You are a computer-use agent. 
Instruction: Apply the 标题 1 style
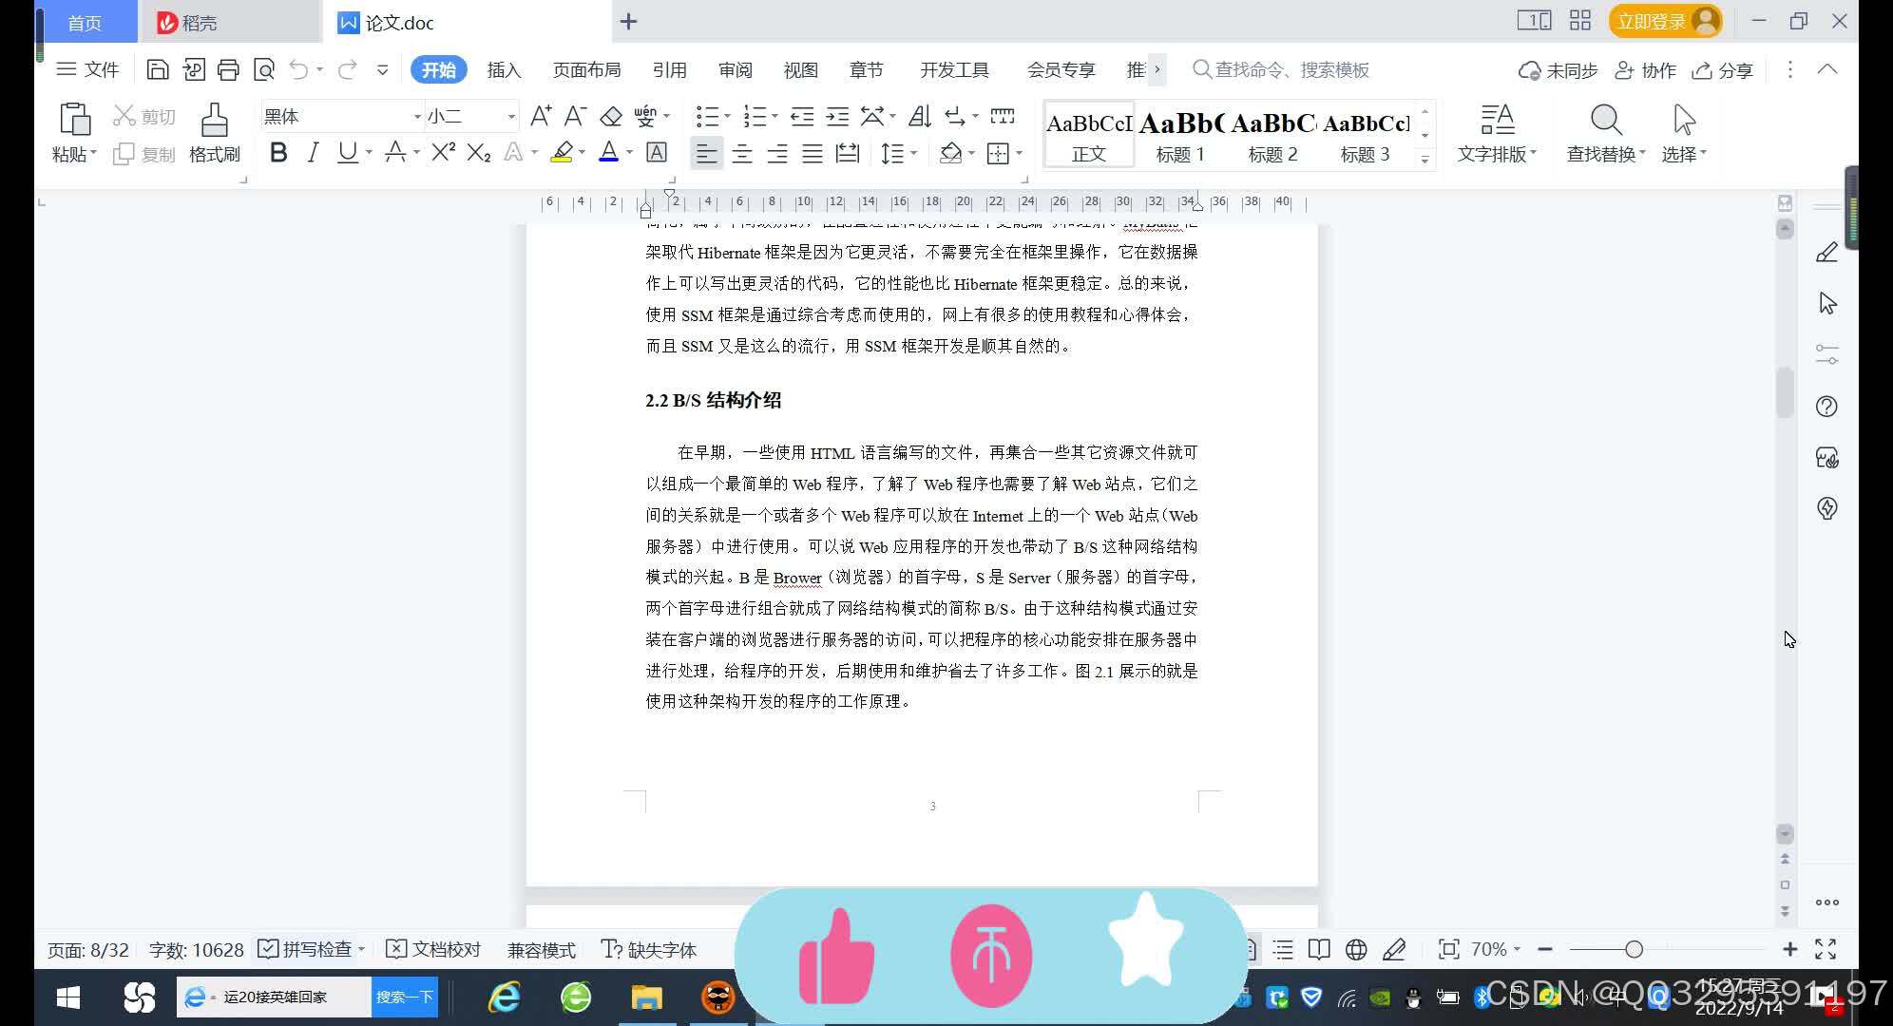[x=1180, y=136]
